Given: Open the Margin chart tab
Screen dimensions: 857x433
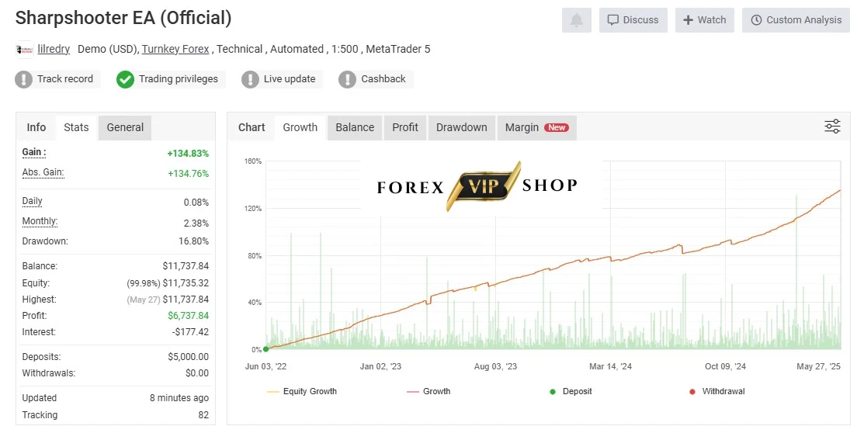Looking at the screenshot, I should click(x=536, y=127).
